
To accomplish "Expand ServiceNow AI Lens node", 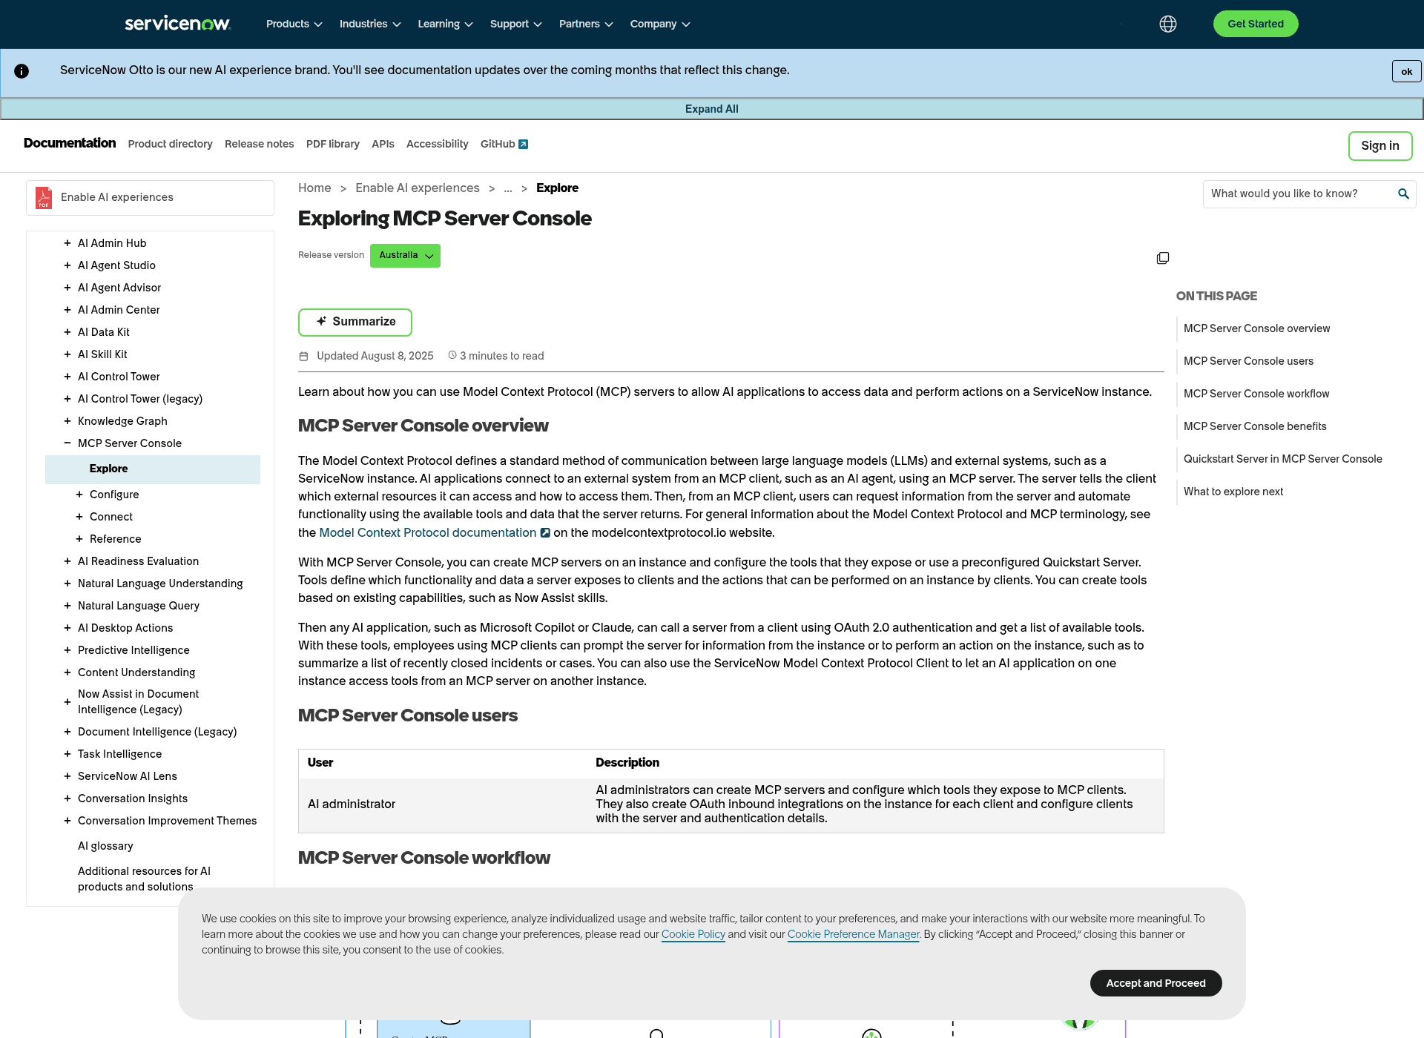I will [67, 776].
